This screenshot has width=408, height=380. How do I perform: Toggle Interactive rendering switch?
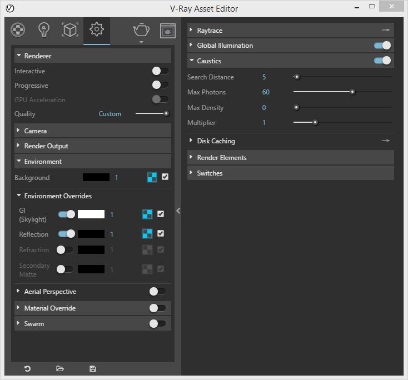pyautogui.click(x=160, y=71)
